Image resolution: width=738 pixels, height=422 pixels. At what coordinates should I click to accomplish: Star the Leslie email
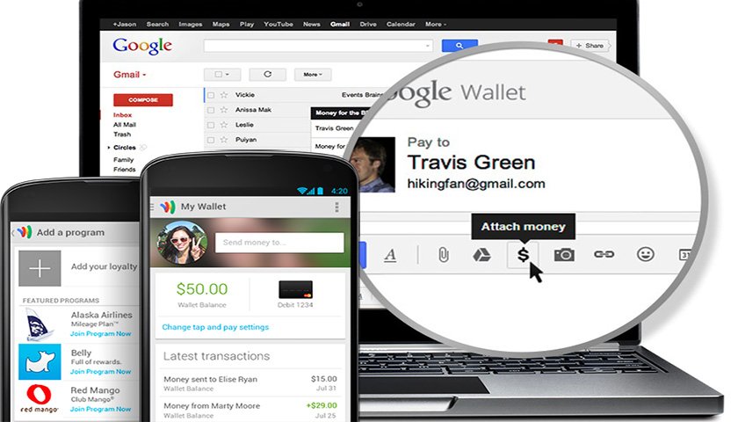click(224, 125)
